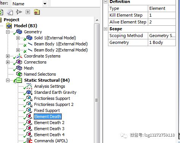Click the first Frictionless Support icon
This screenshot has height=143, width=180.
[29, 98]
